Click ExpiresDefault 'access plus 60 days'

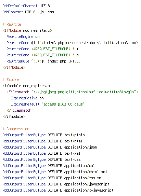coord(48,104)
